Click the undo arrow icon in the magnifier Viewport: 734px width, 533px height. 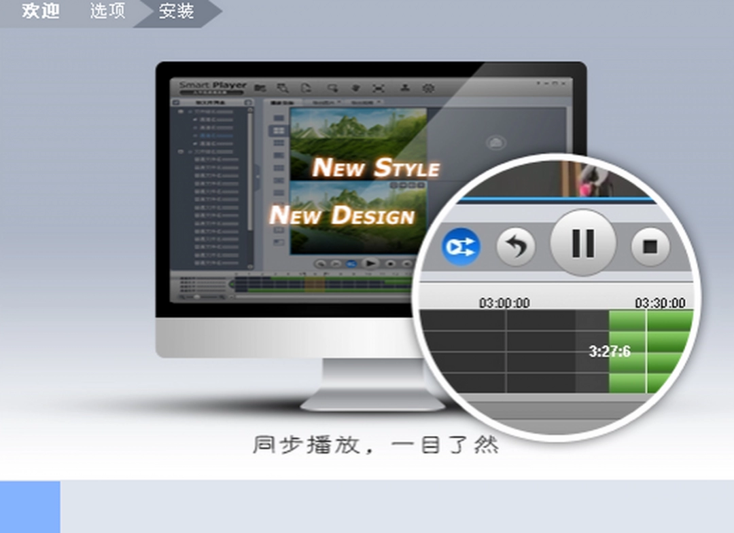(515, 246)
